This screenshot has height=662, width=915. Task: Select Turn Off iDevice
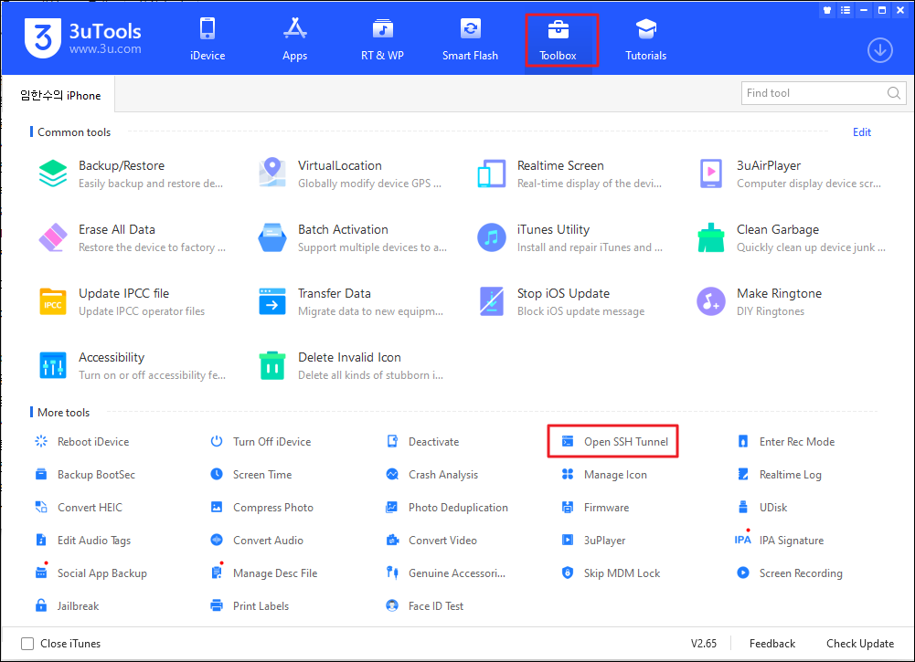pos(261,442)
